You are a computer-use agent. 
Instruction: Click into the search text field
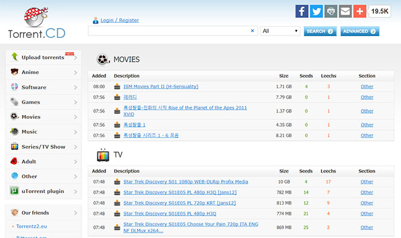169,31
